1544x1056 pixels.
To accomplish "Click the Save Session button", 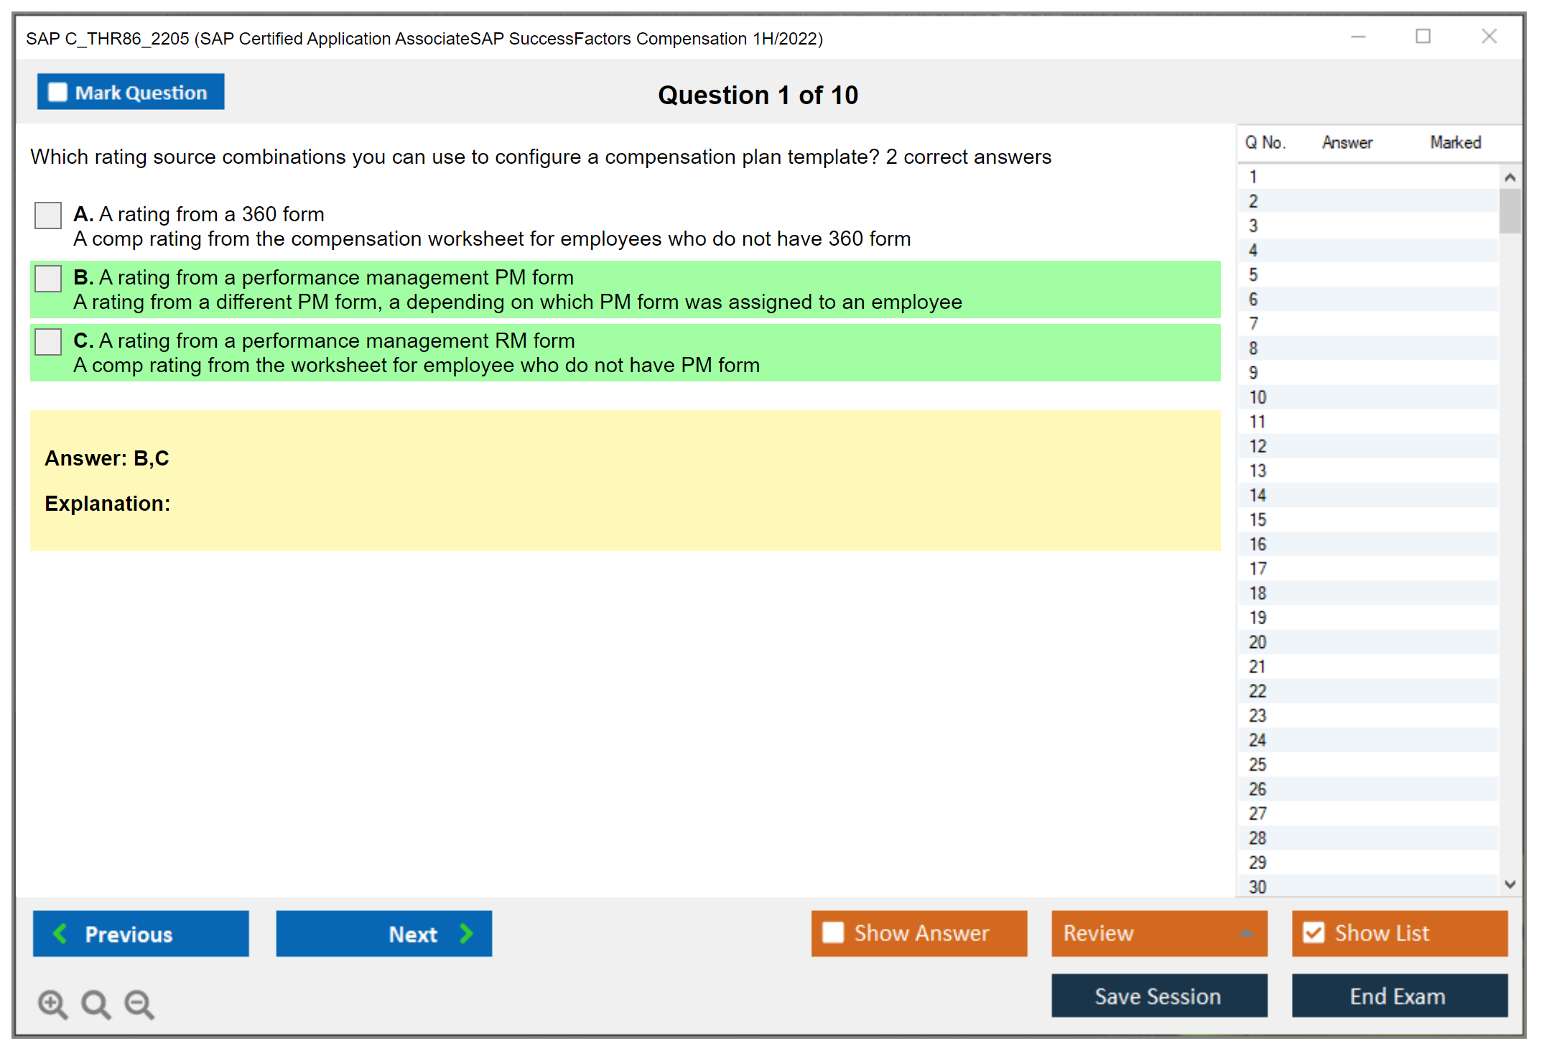I will click(x=1158, y=996).
